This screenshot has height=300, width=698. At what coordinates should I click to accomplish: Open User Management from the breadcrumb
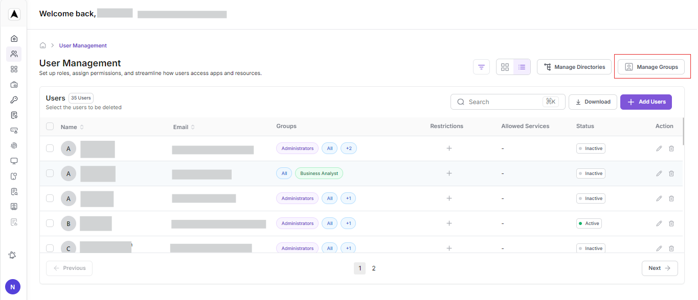pyautogui.click(x=82, y=45)
